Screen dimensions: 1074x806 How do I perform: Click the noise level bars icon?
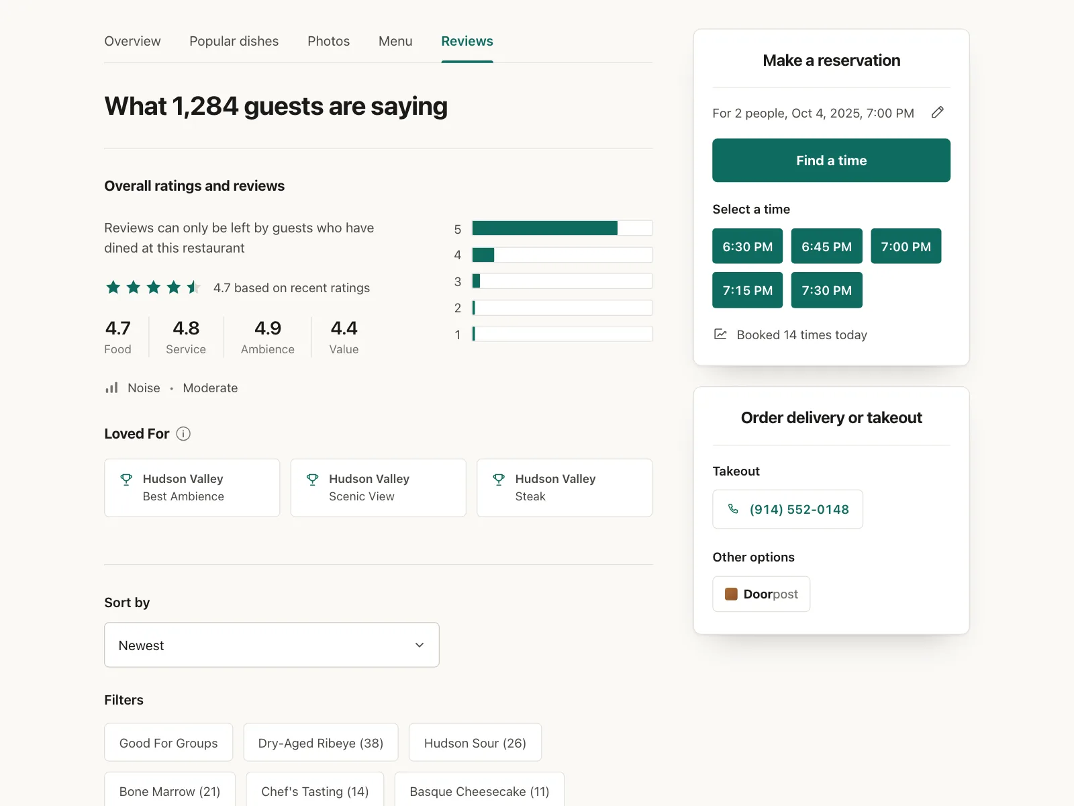[111, 388]
